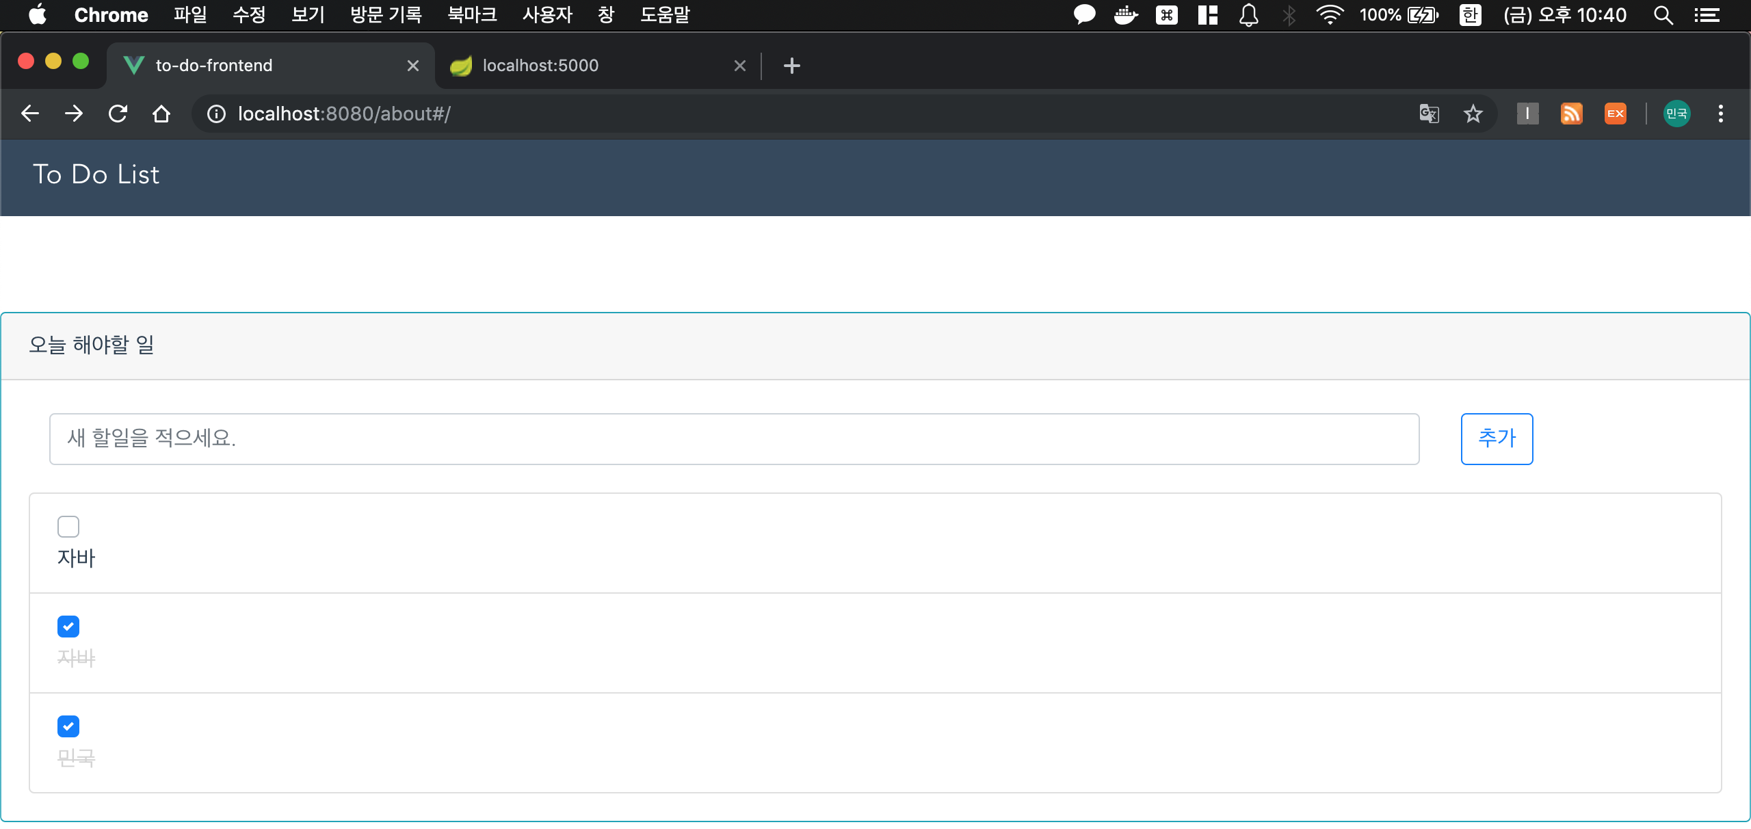
Task: Click the browser reload icon
Action: point(118,114)
